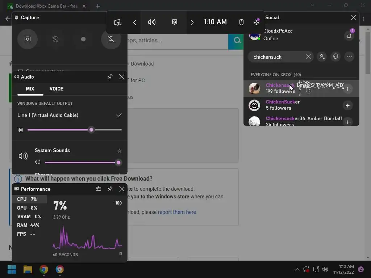Toggle the Capture widget from Game Bar

175,22
